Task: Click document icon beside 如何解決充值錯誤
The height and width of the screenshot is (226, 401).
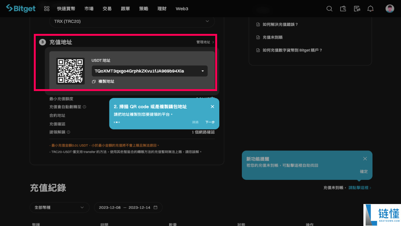Action: (258, 24)
